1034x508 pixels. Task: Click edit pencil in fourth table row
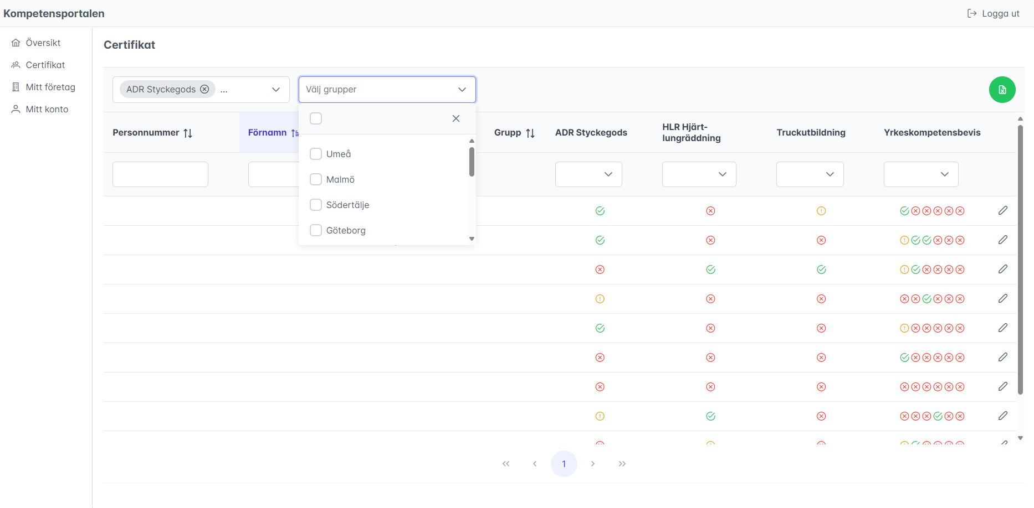[x=1003, y=298]
